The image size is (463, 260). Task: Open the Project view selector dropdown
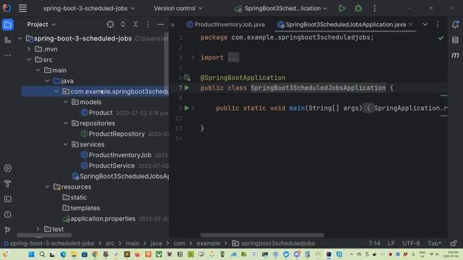[41, 25]
